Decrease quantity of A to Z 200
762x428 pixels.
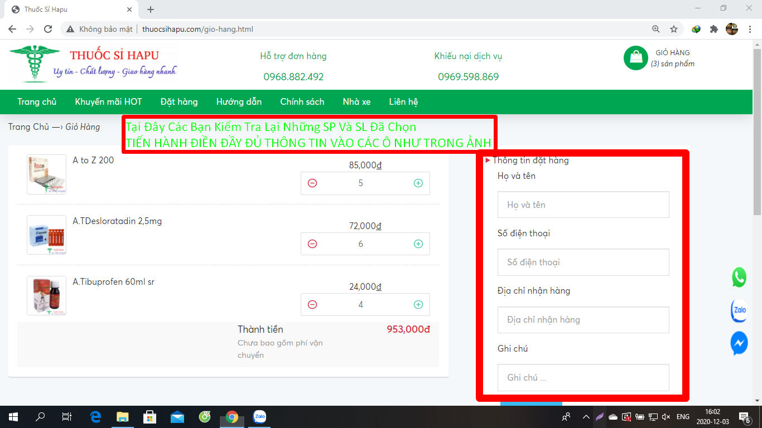[x=312, y=183]
